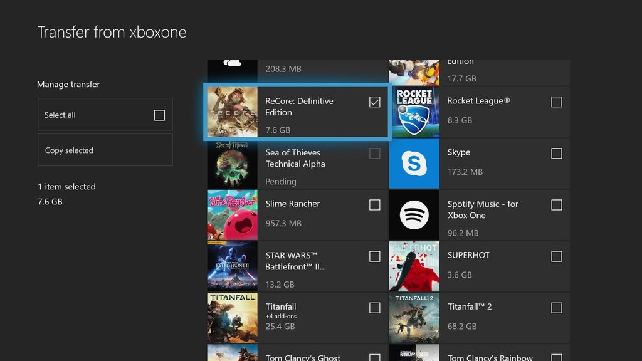Click the Skype app icon
The width and height of the screenshot is (642, 361).
414,163
